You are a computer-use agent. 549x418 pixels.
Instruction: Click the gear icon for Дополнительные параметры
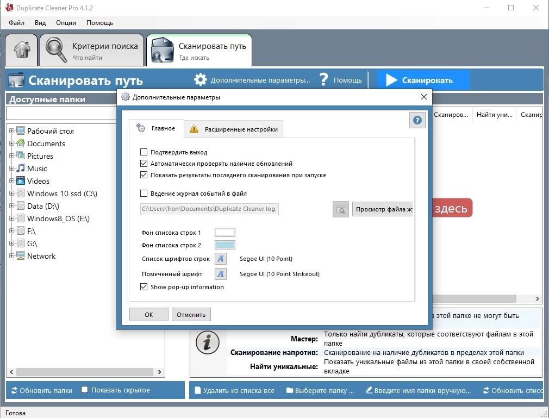[201, 80]
